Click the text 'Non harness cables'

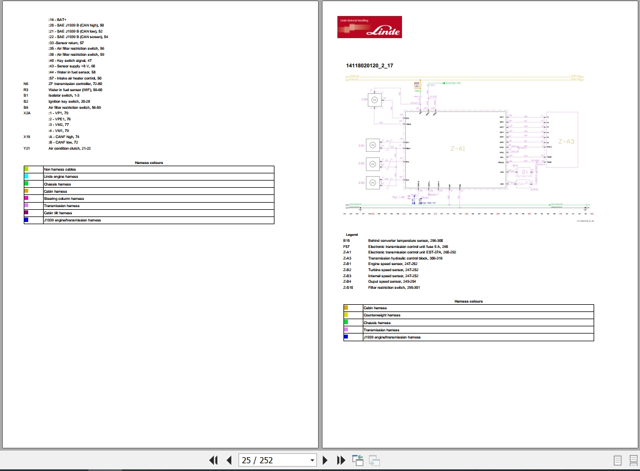tap(60, 170)
